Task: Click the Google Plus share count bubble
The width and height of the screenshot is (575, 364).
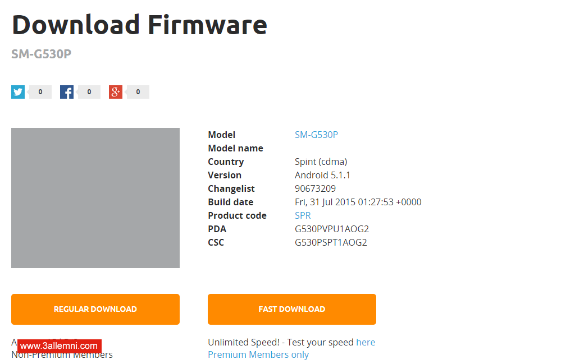Action: (138, 92)
